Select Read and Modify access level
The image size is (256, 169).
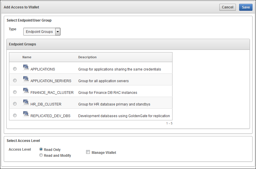41,155
